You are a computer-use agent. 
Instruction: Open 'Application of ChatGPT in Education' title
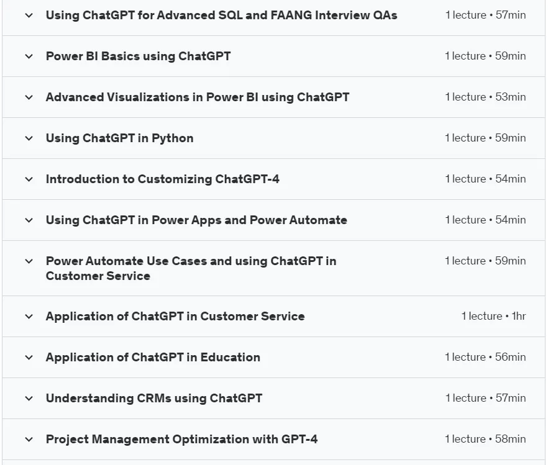[x=153, y=357]
